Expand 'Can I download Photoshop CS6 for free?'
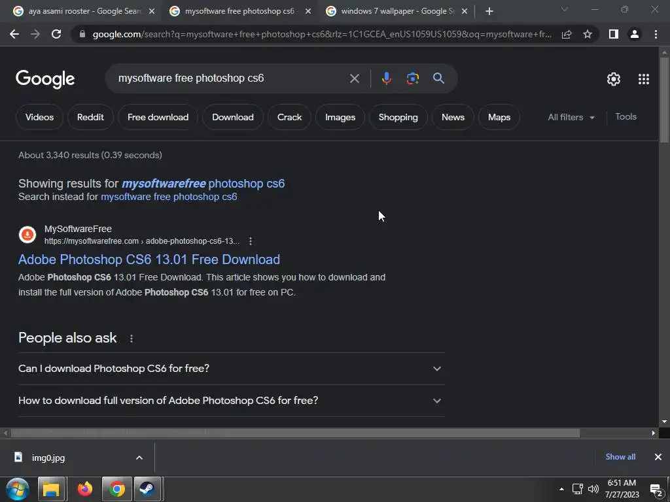 pos(231,369)
